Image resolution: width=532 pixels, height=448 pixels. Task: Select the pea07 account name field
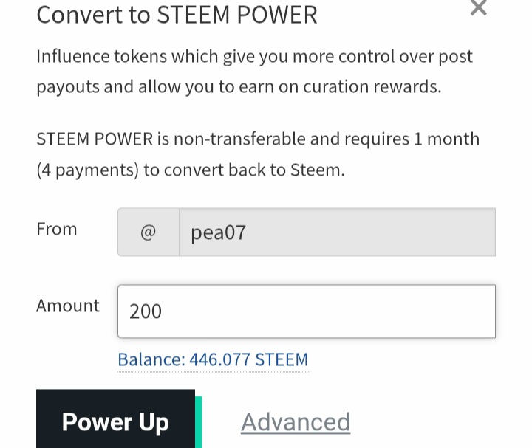[x=337, y=232]
